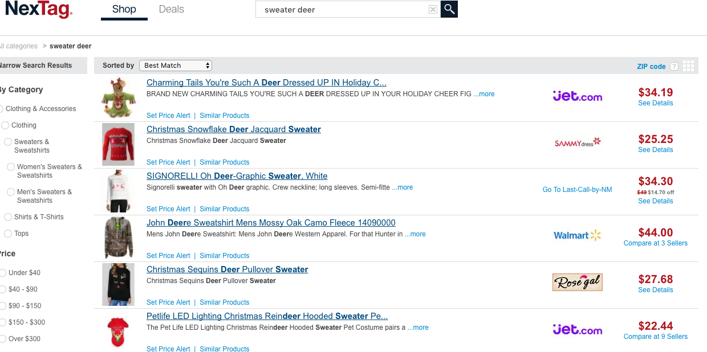Open the Best Match sort dropdown
The width and height of the screenshot is (707, 352).
click(176, 66)
